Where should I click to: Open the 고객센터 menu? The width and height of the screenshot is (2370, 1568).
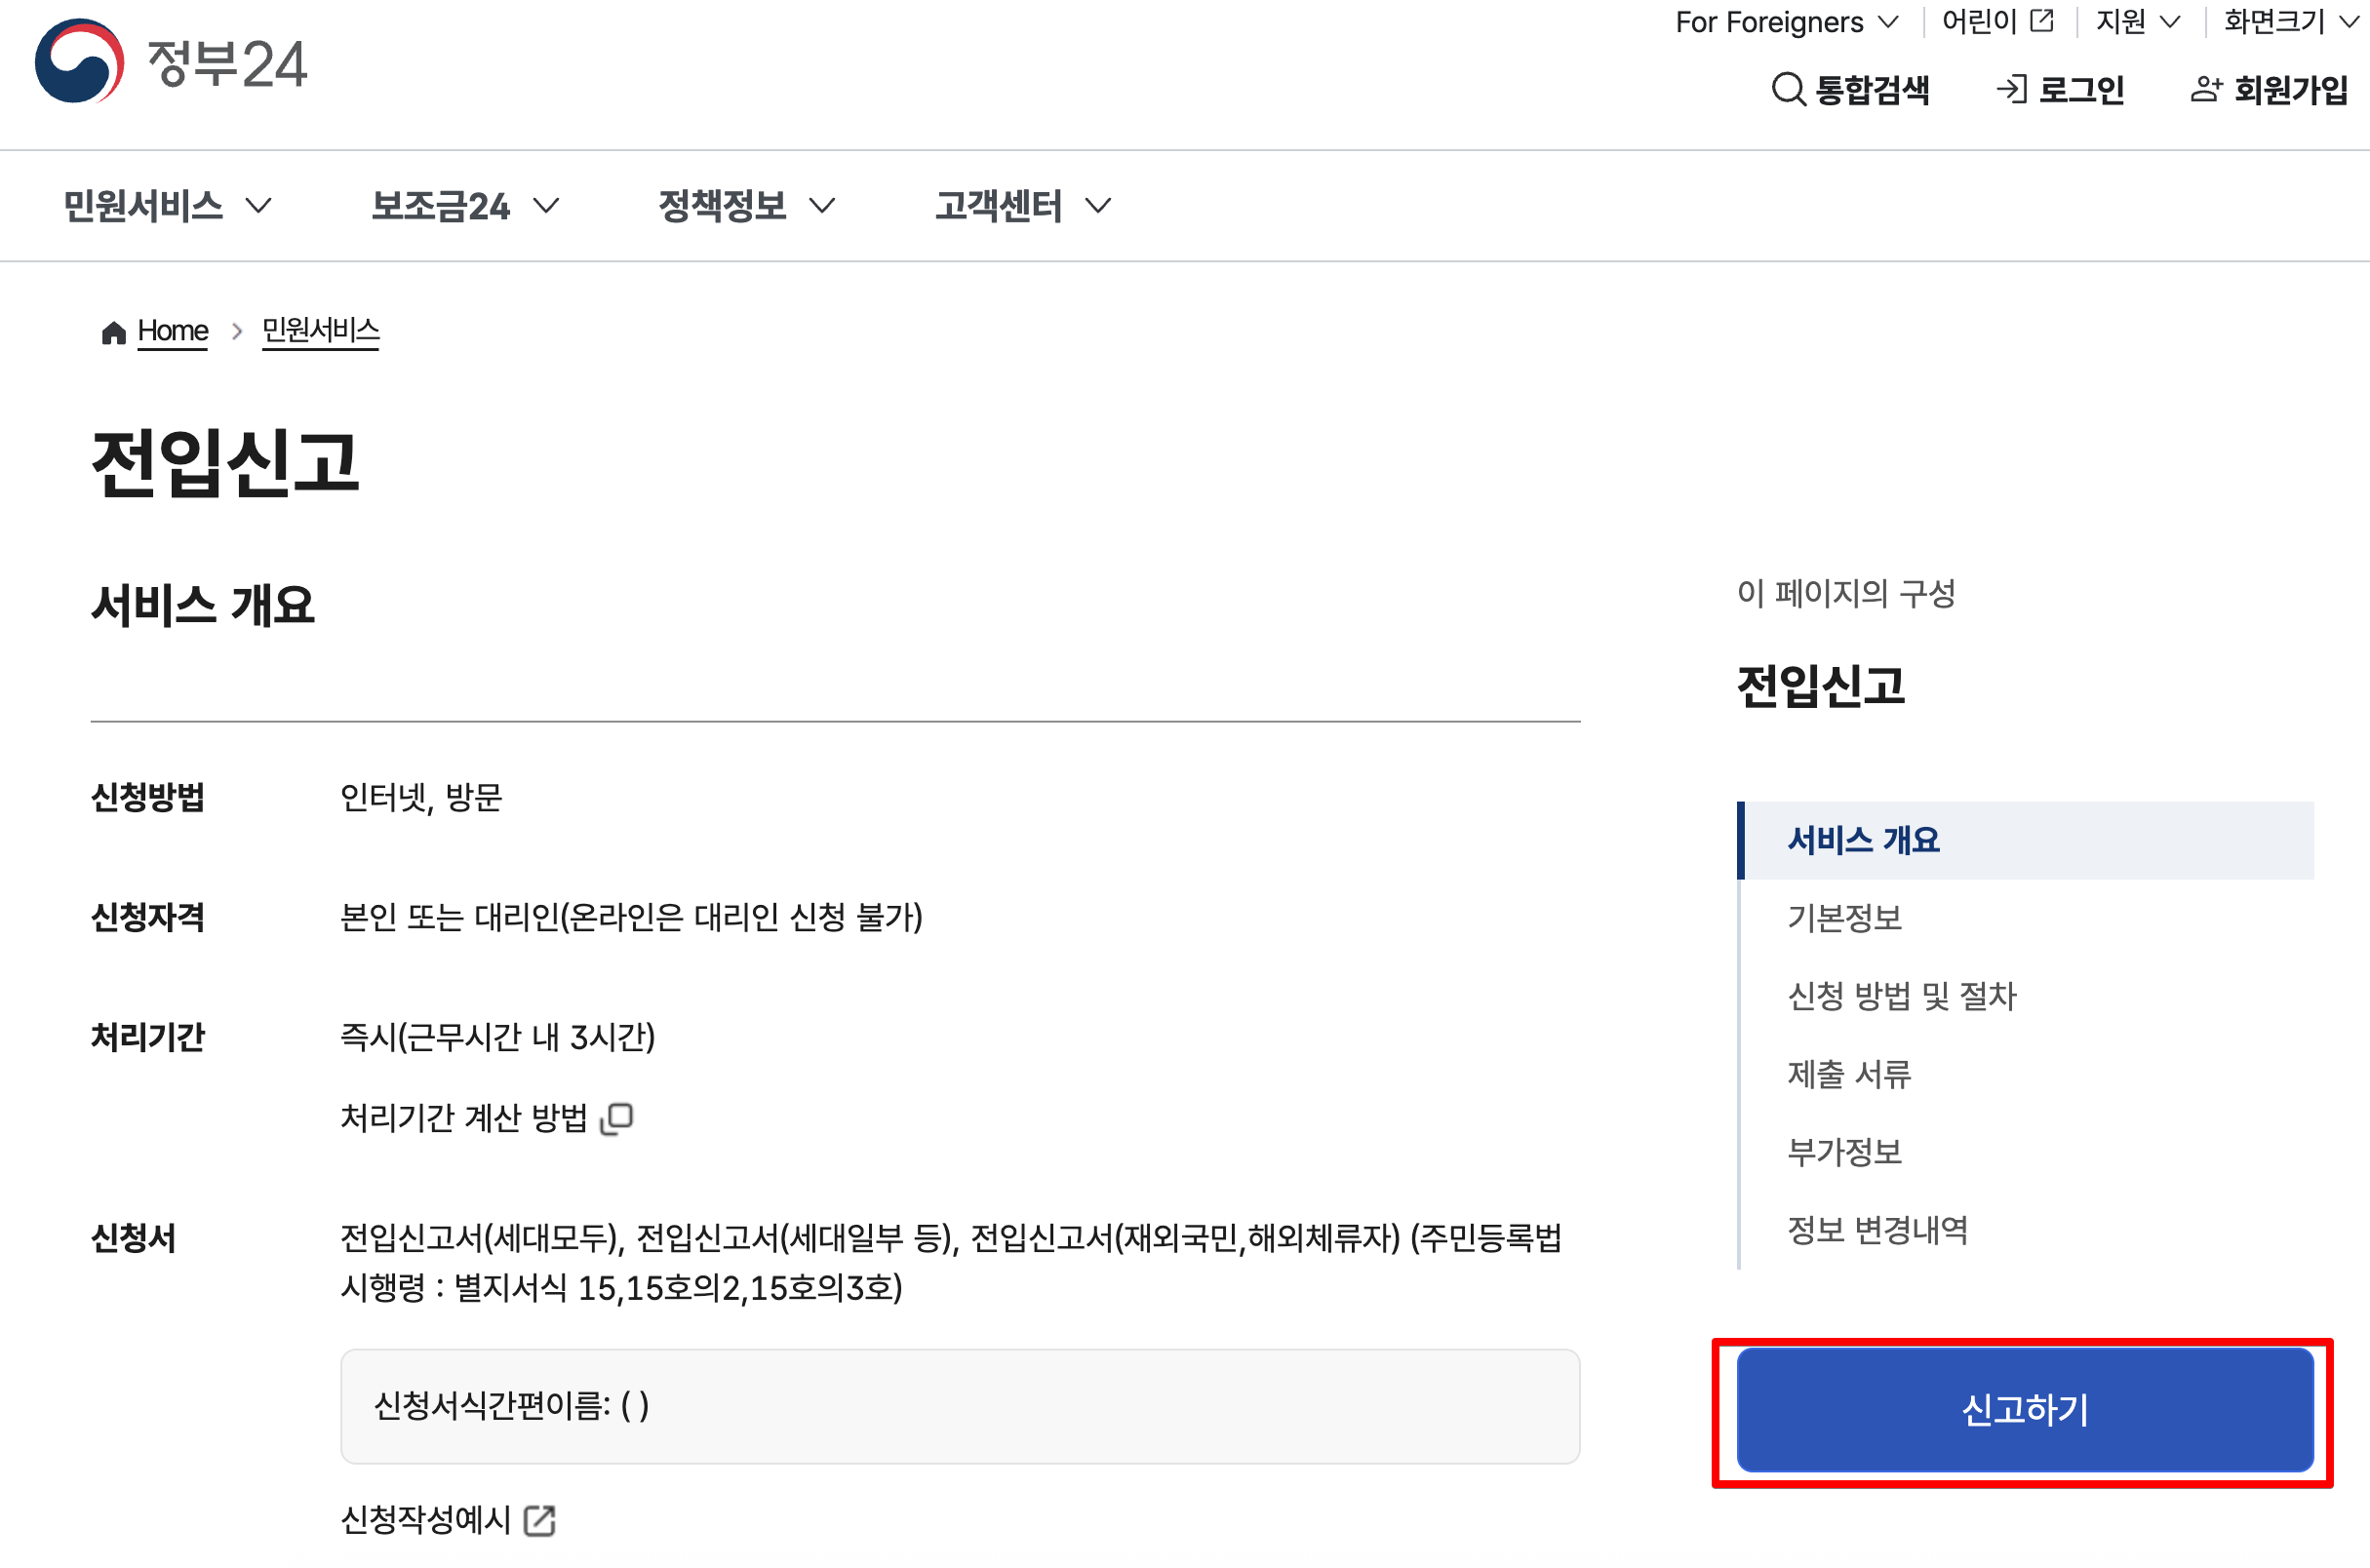[1020, 206]
